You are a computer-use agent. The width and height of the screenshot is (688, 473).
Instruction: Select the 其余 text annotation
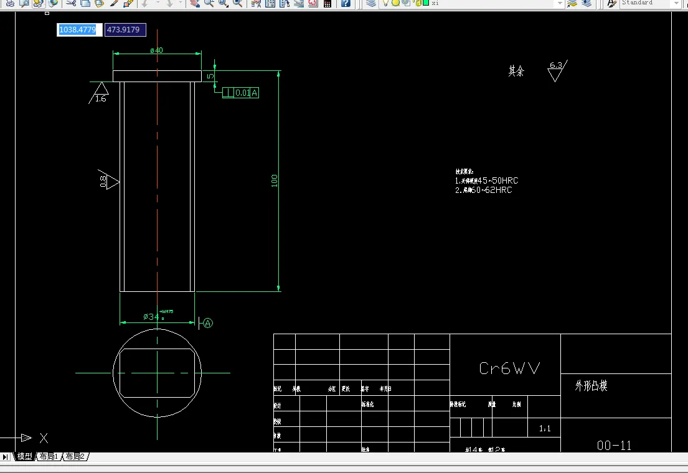pyautogui.click(x=516, y=71)
